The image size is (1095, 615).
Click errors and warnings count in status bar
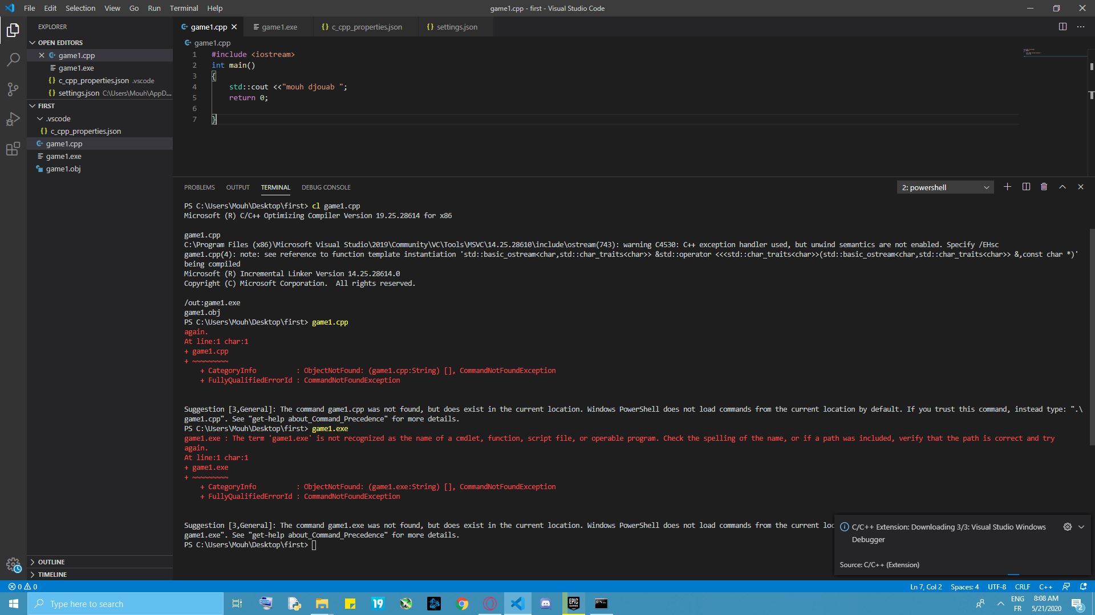point(23,587)
